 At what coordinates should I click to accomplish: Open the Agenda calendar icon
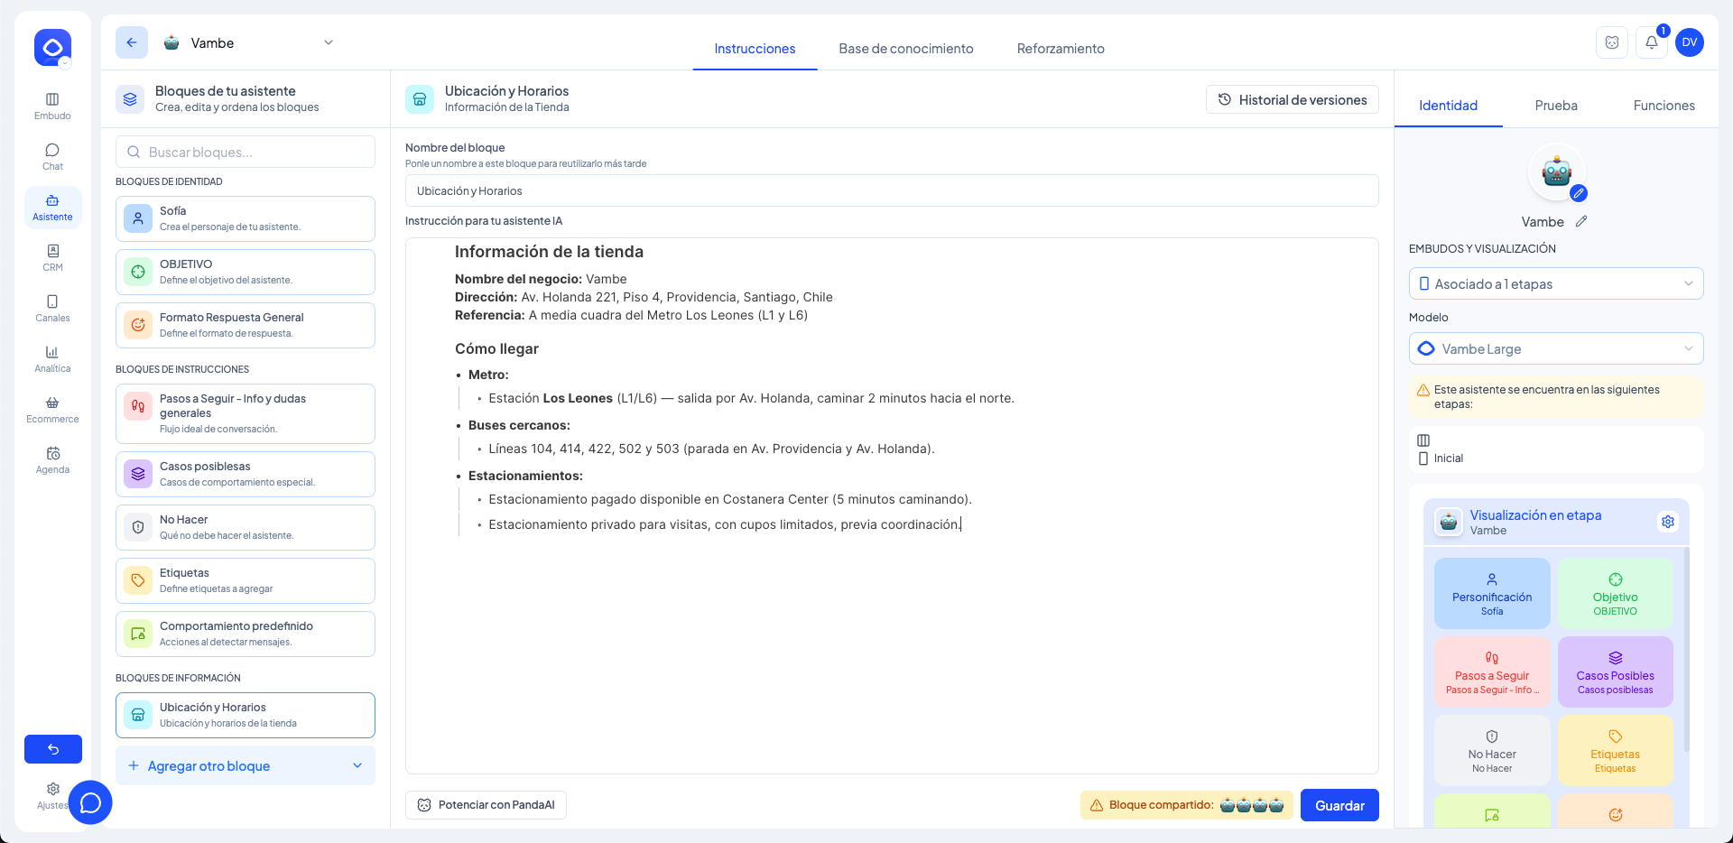click(x=52, y=459)
